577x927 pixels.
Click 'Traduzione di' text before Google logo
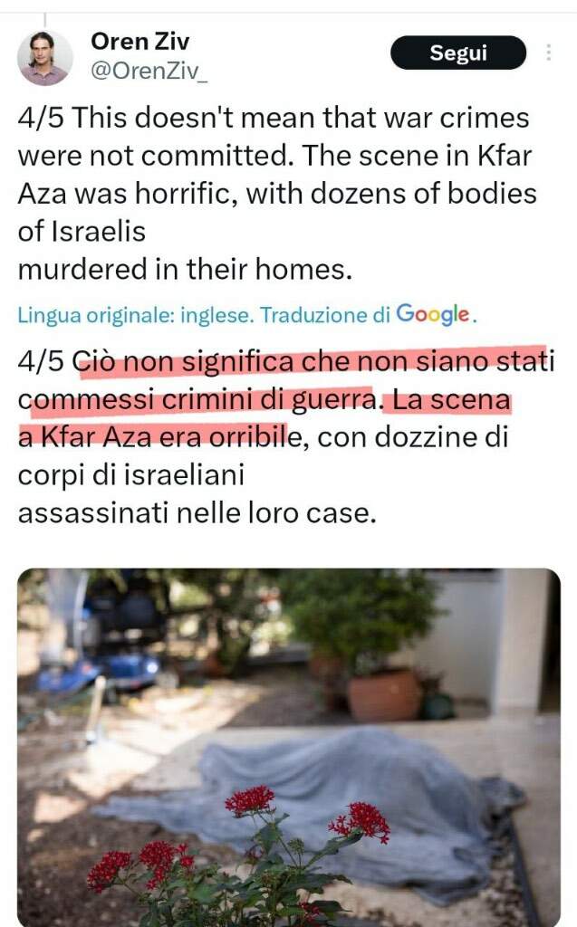325,315
